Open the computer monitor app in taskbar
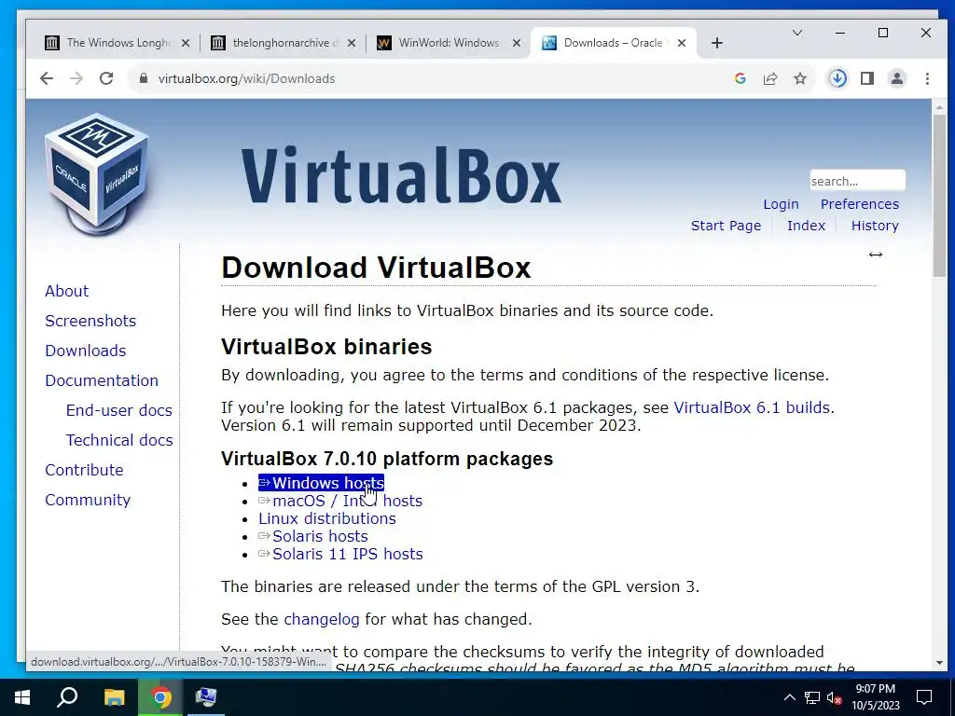 click(206, 697)
